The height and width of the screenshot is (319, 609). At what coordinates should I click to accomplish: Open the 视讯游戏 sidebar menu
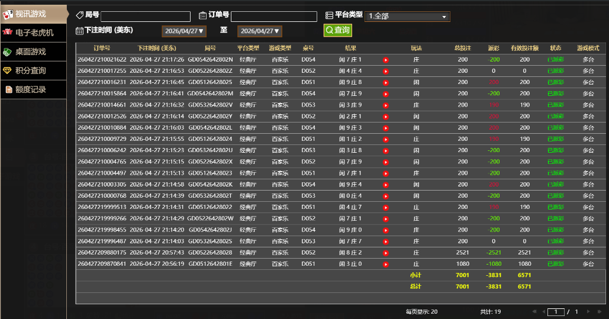click(x=33, y=14)
